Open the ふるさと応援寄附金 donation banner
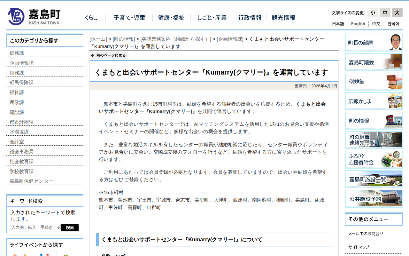 click(x=374, y=159)
